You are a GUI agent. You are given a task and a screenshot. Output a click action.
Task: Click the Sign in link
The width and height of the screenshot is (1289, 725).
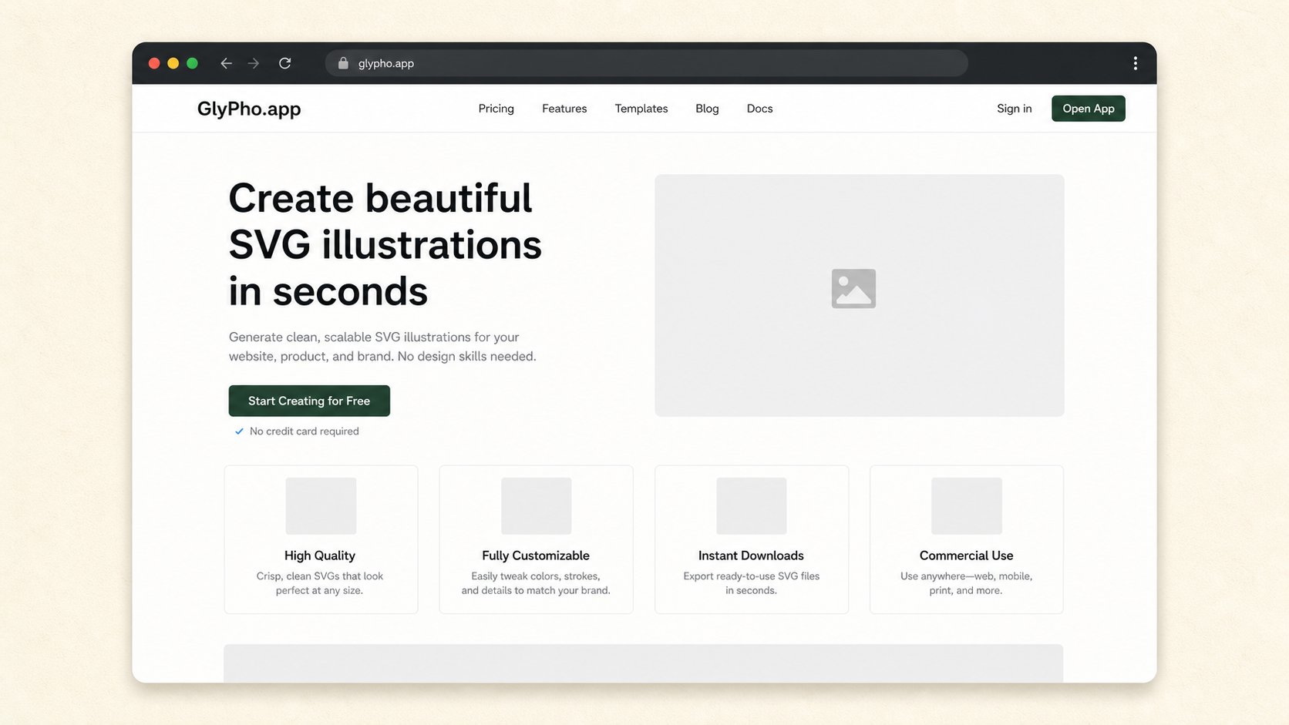tap(1014, 109)
